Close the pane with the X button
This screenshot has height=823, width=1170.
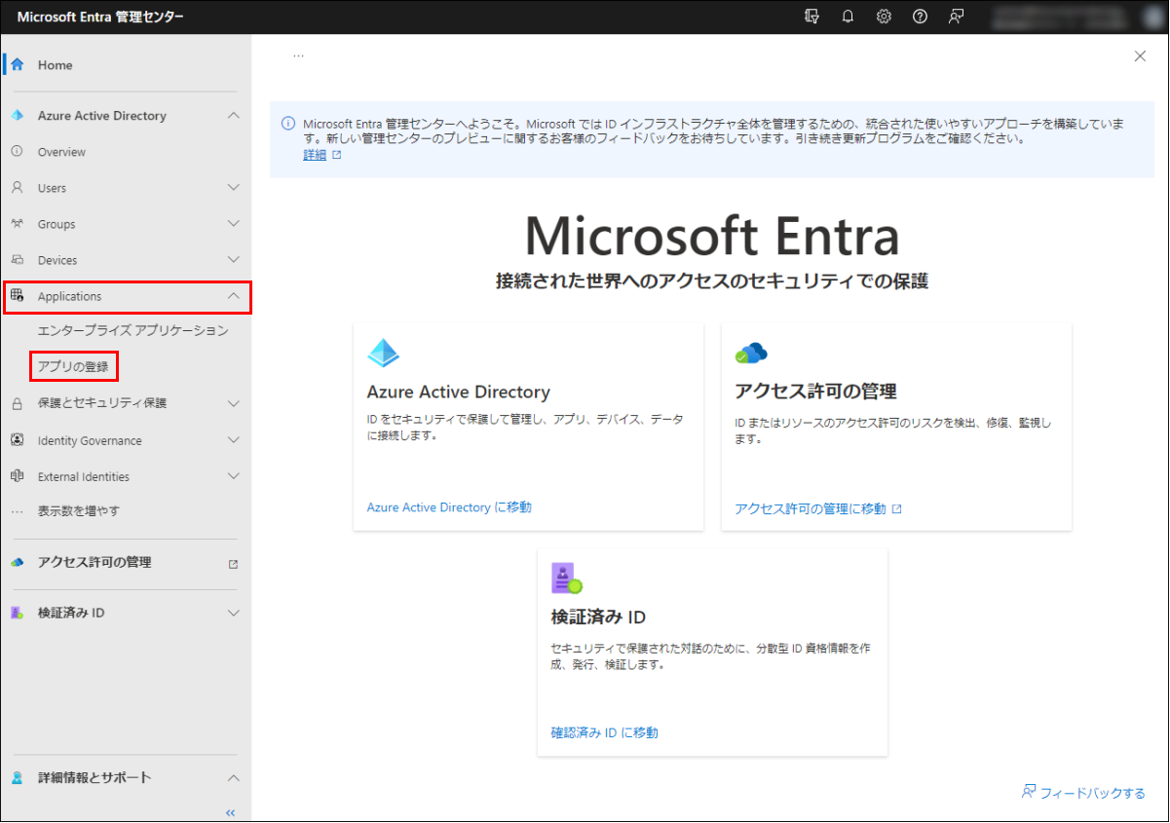1140,56
